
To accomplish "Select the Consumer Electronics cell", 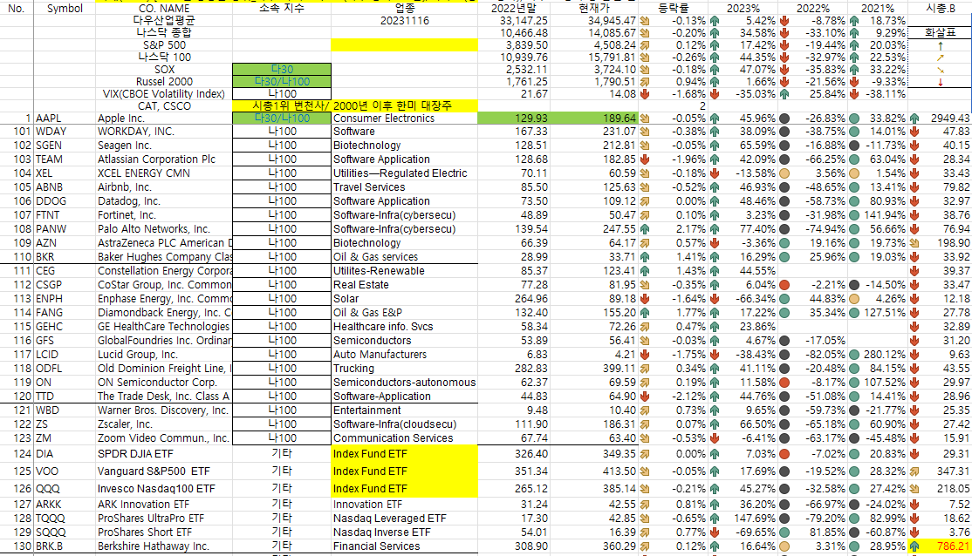I will click(404, 119).
